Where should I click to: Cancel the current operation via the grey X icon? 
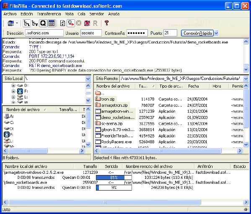(x=79, y=23)
